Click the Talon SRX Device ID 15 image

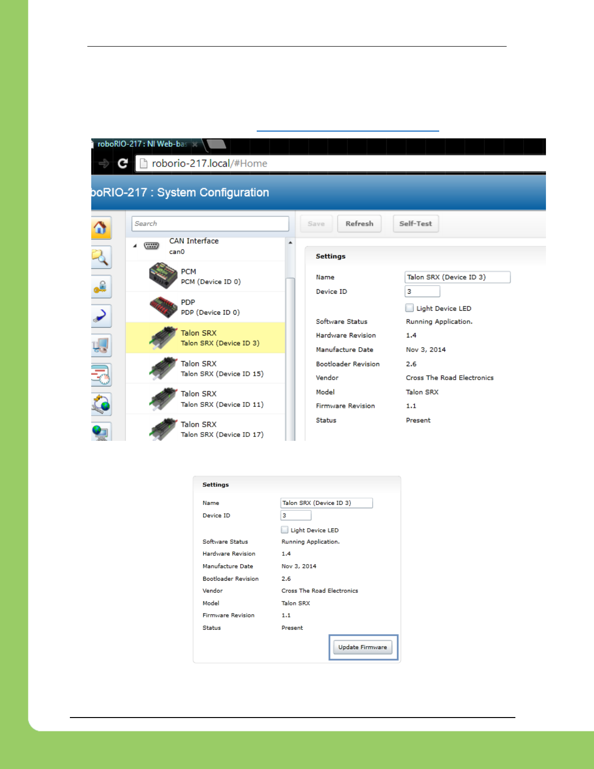point(163,368)
